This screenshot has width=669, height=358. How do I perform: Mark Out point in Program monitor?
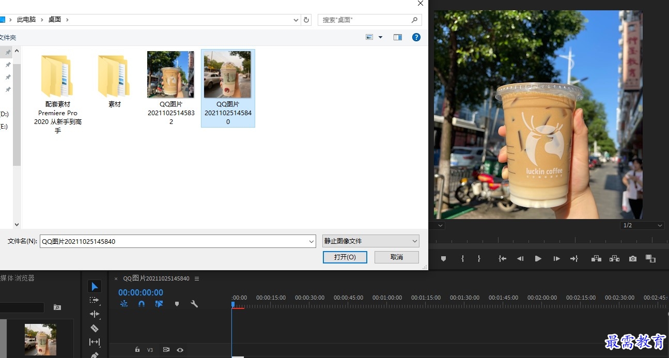[x=479, y=258]
